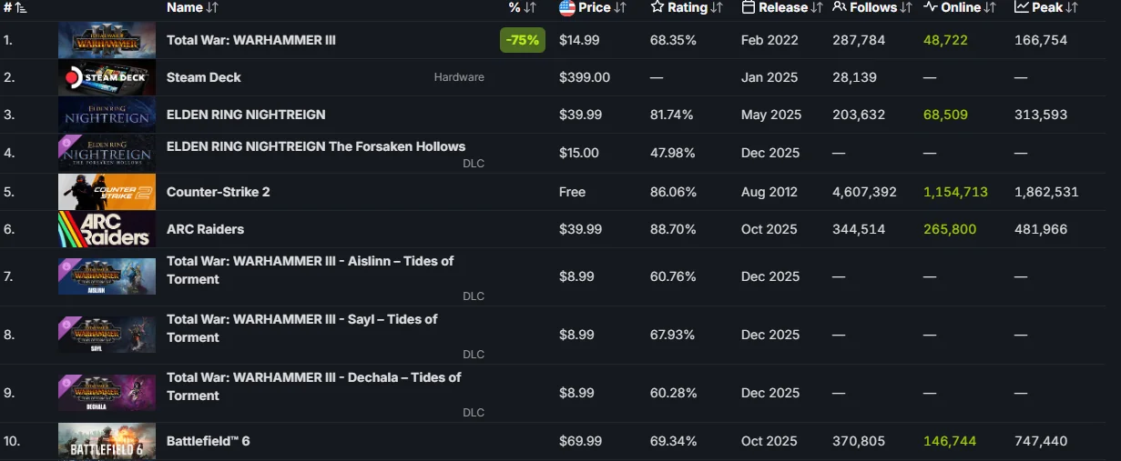Click the sort arrows beside % header

click(x=529, y=7)
